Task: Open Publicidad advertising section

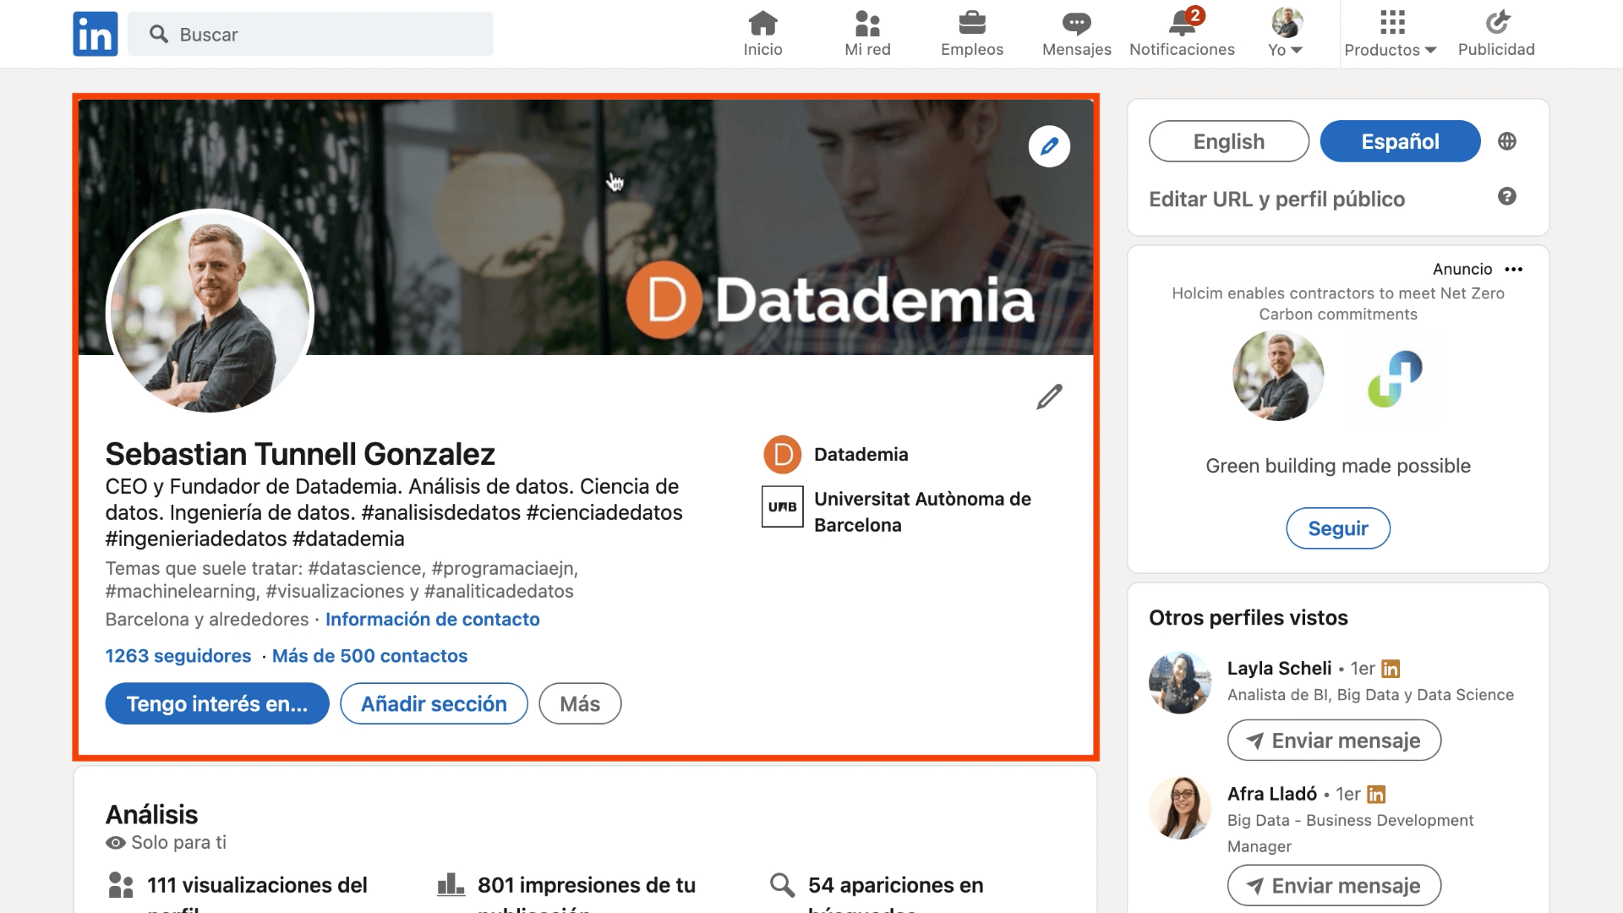Action: click(x=1495, y=32)
